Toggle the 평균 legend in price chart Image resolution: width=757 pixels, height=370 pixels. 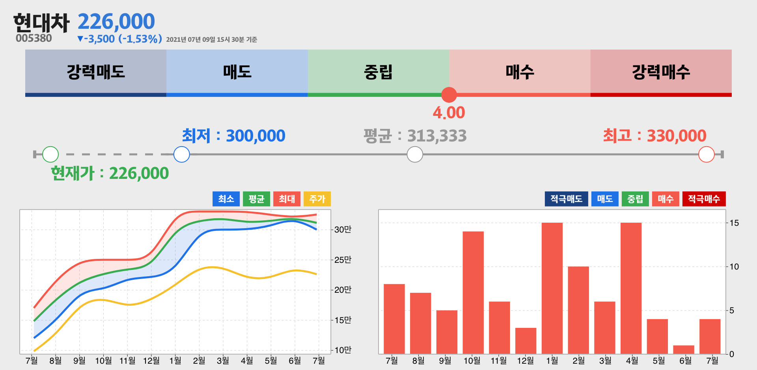pos(256,199)
